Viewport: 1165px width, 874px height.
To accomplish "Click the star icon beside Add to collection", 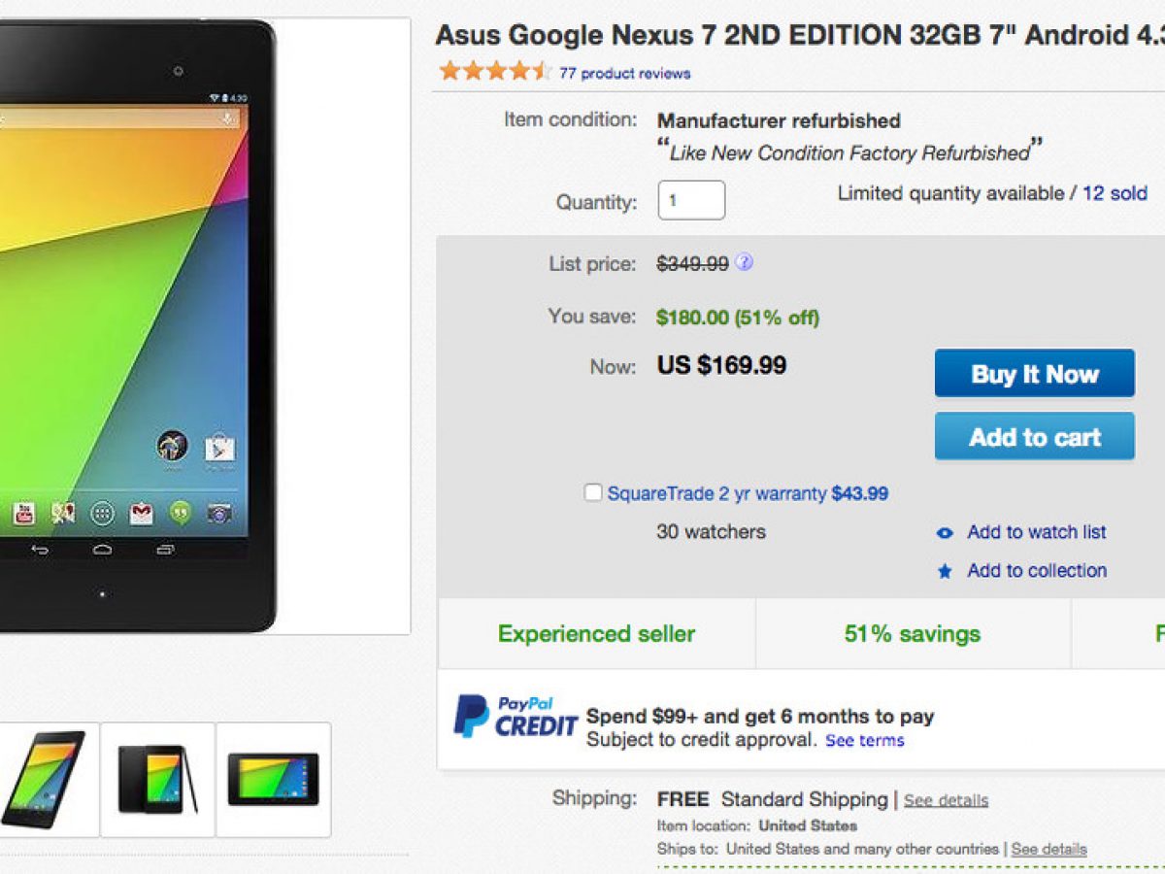I will pyautogui.click(x=945, y=571).
